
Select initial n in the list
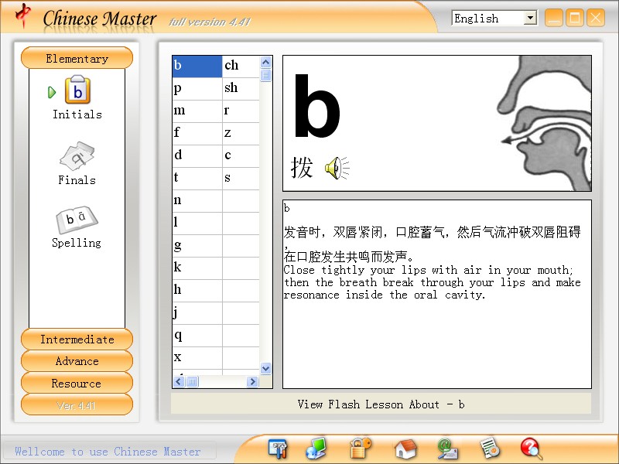(197, 201)
